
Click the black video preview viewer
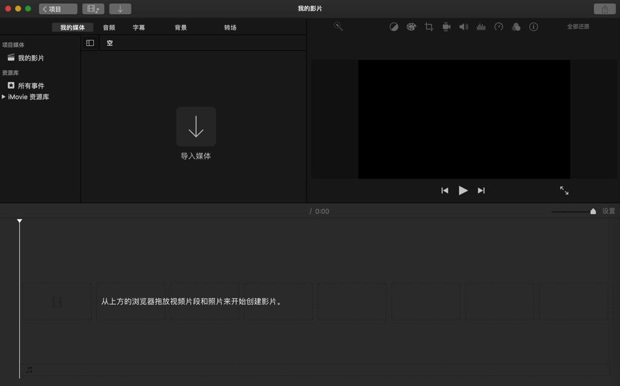point(464,119)
